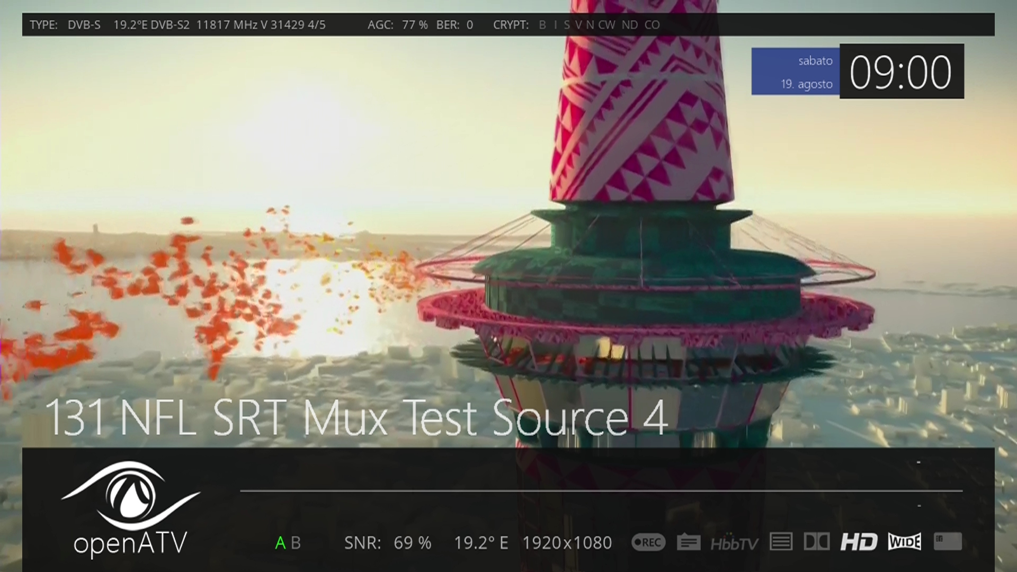This screenshot has width=1017, height=572.
Task: Click the openATV eye logo
Action: pyautogui.click(x=130, y=497)
